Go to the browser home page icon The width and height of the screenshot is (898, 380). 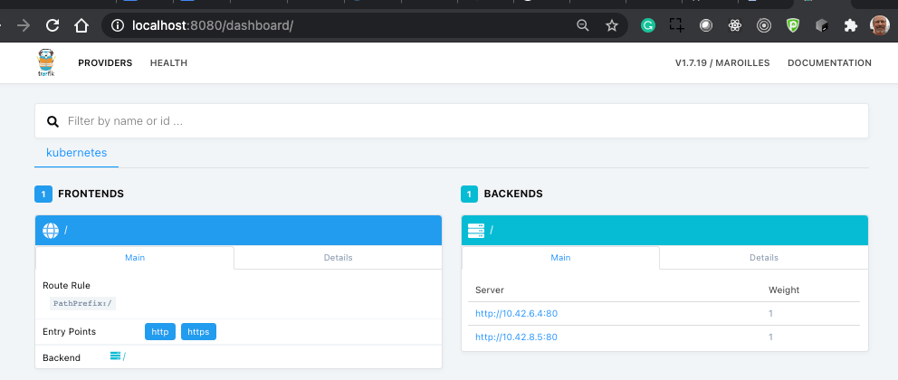81,25
